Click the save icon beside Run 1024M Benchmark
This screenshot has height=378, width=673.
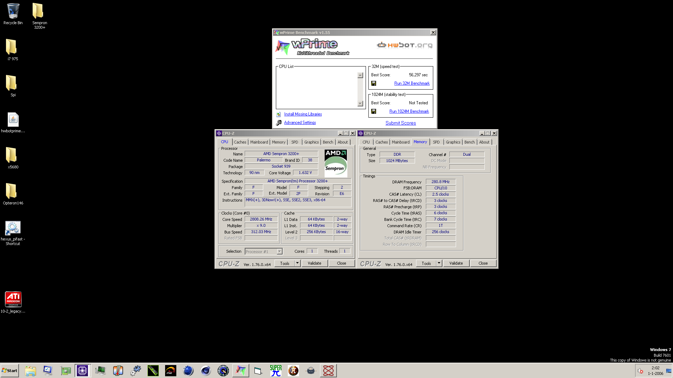pos(374,111)
